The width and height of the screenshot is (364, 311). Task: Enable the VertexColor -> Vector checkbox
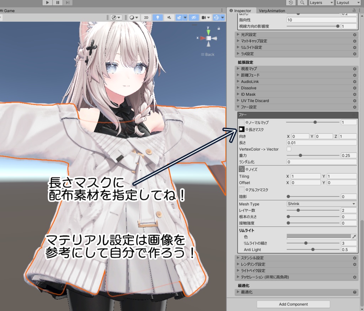289,149
